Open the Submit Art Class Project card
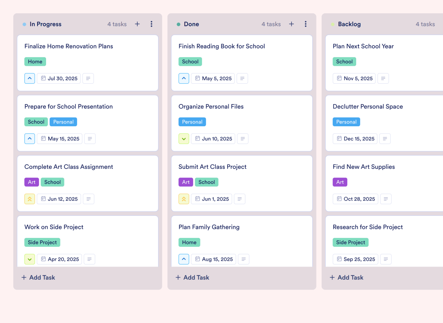This screenshot has height=323, width=443. (x=213, y=167)
